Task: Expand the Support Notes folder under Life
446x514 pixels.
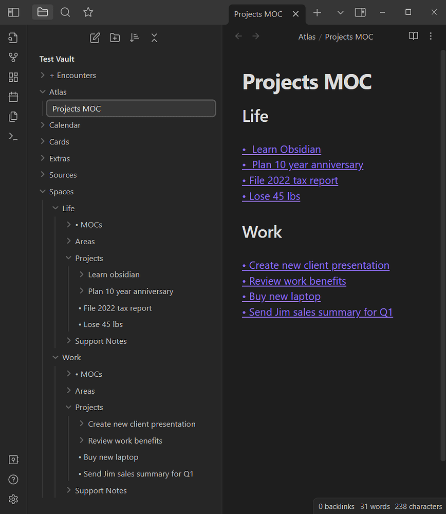Action: coord(68,341)
